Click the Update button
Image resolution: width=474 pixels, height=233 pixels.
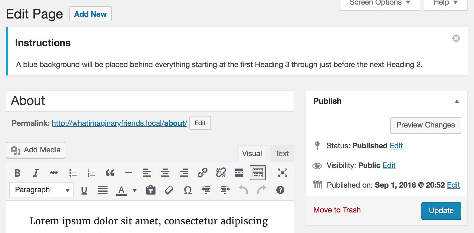tap(441, 211)
